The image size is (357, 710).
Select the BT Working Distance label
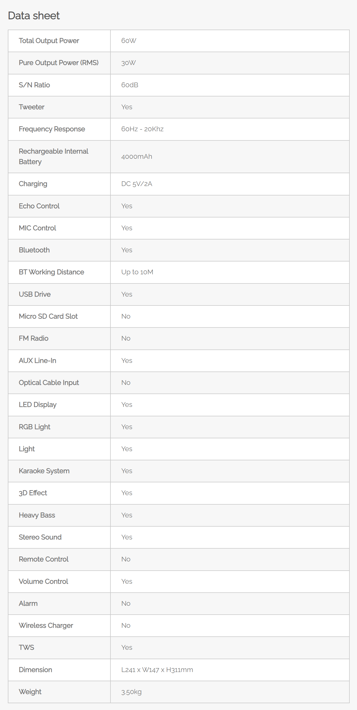(51, 272)
